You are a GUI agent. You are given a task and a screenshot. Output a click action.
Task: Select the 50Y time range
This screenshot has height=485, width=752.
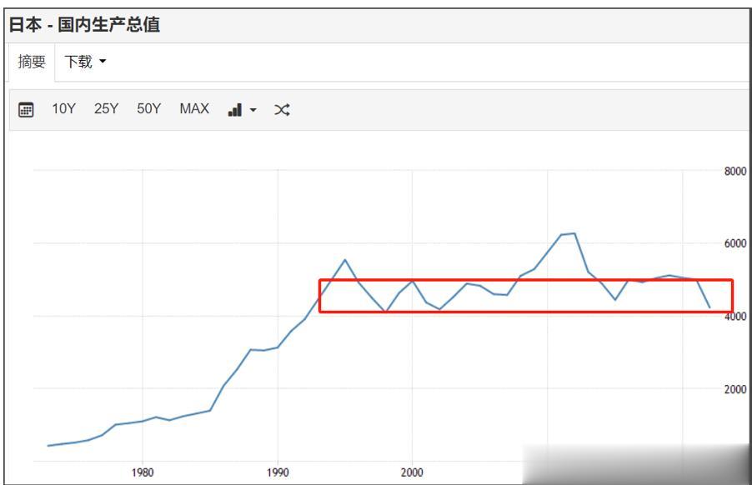[x=148, y=109]
